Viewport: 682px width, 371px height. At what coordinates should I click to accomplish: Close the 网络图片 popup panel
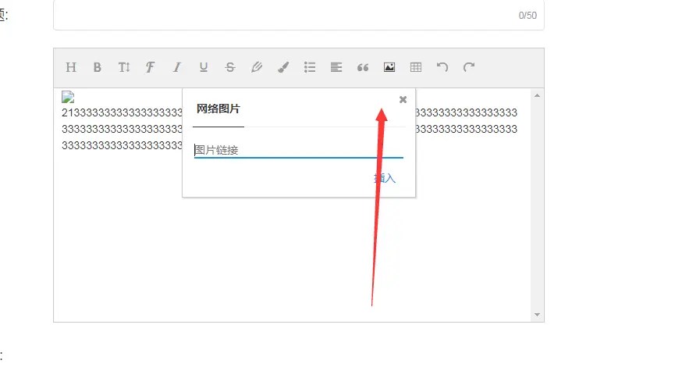coord(403,100)
